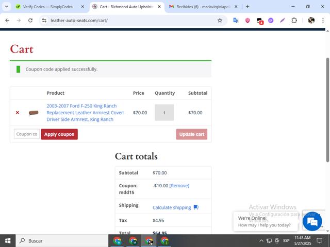Image resolution: width=330 pixels, height=247 pixels.
Task: Close the Cart - Richmond Auto tab
Action: pyautogui.click(x=159, y=7)
